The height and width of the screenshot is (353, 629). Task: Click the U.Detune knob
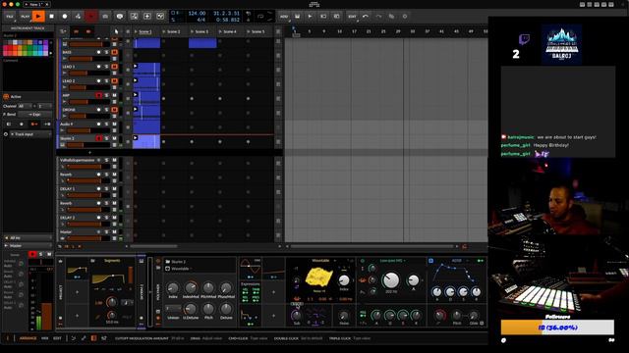tap(191, 309)
